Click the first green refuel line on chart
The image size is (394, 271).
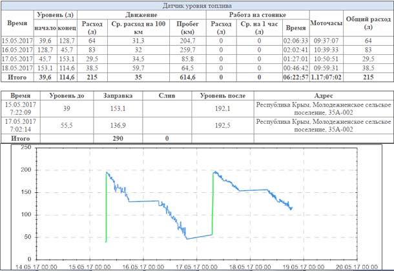[106, 206]
